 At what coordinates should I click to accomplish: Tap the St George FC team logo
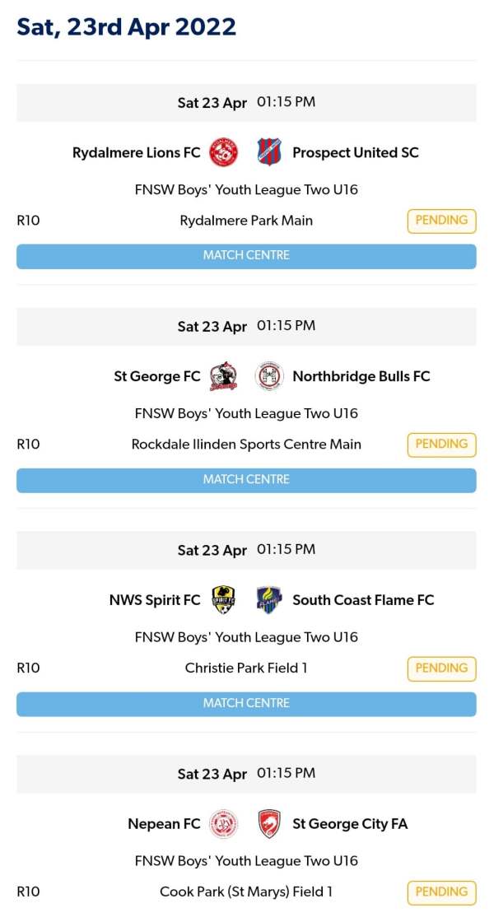[x=223, y=376]
